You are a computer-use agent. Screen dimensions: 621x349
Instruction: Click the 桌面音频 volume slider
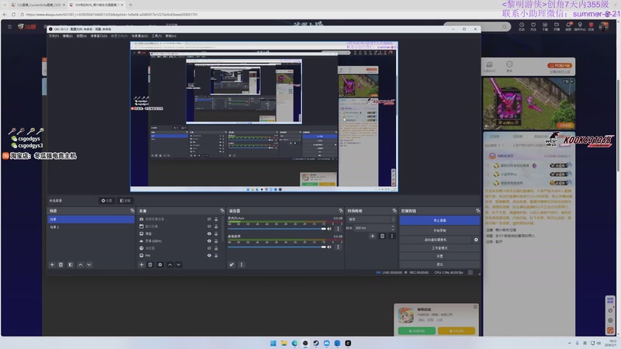click(x=276, y=248)
